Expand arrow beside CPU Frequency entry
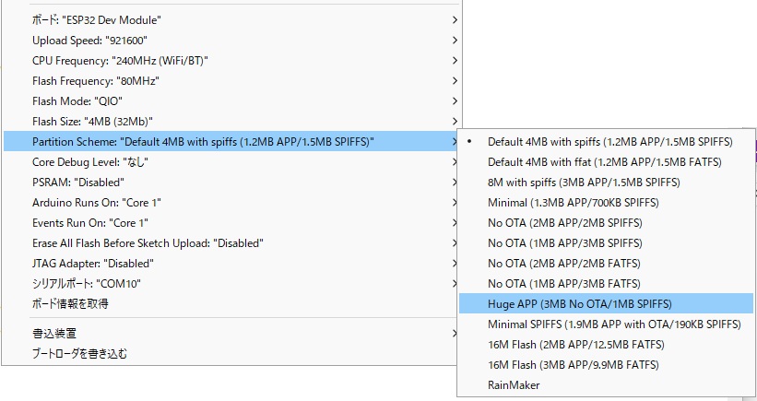The width and height of the screenshot is (757, 401). [455, 60]
